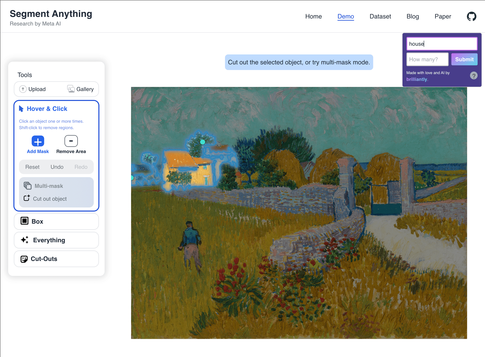
Task: Select the Box tool square icon
Action: [25, 221]
